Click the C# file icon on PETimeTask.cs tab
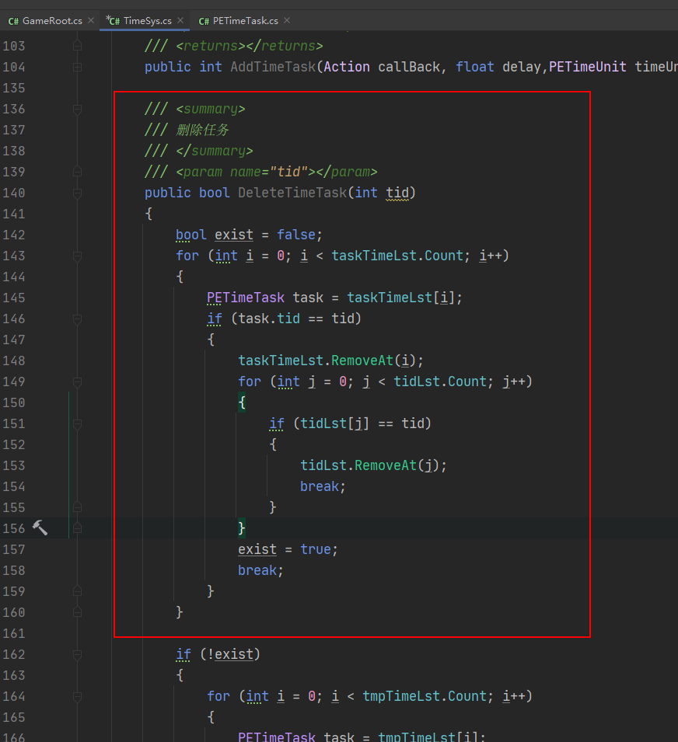Screen dimensions: 678x742 tap(204, 21)
